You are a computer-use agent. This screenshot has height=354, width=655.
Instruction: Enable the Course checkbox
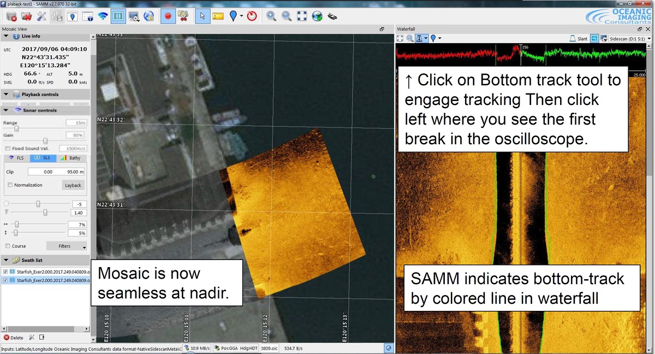[x=7, y=246]
